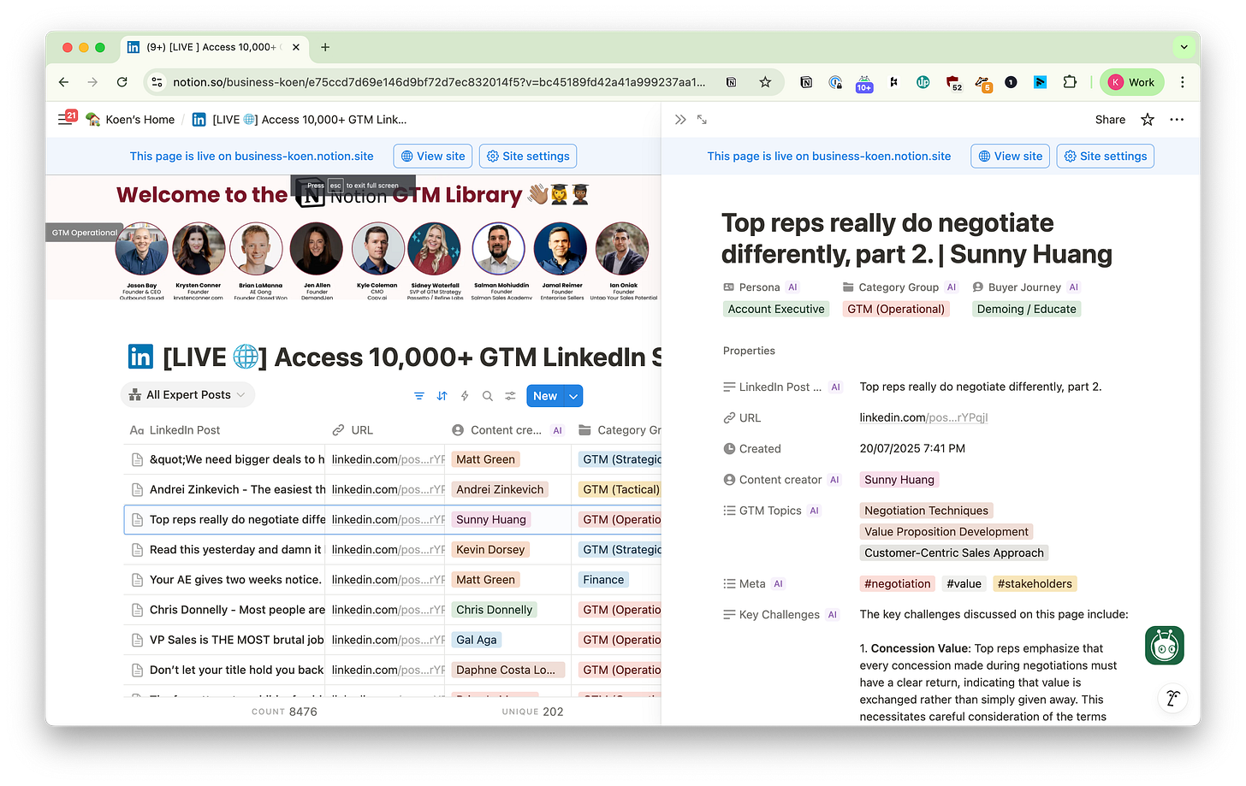The image size is (1246, 786).
Task: Open the Chrome extensions puzzle icon
Action: pyautogui.click(x=1070, y=82)
